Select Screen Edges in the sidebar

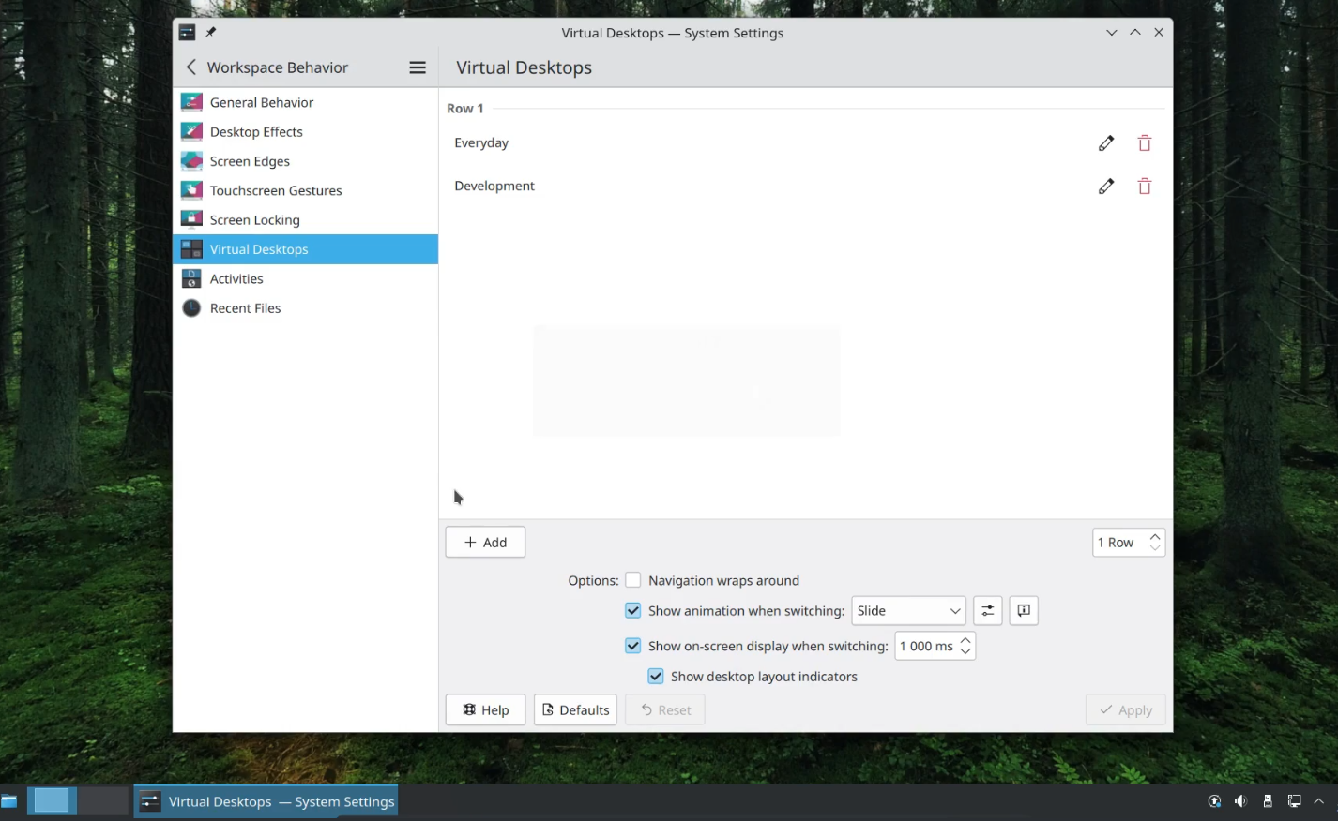pos(250,161)
